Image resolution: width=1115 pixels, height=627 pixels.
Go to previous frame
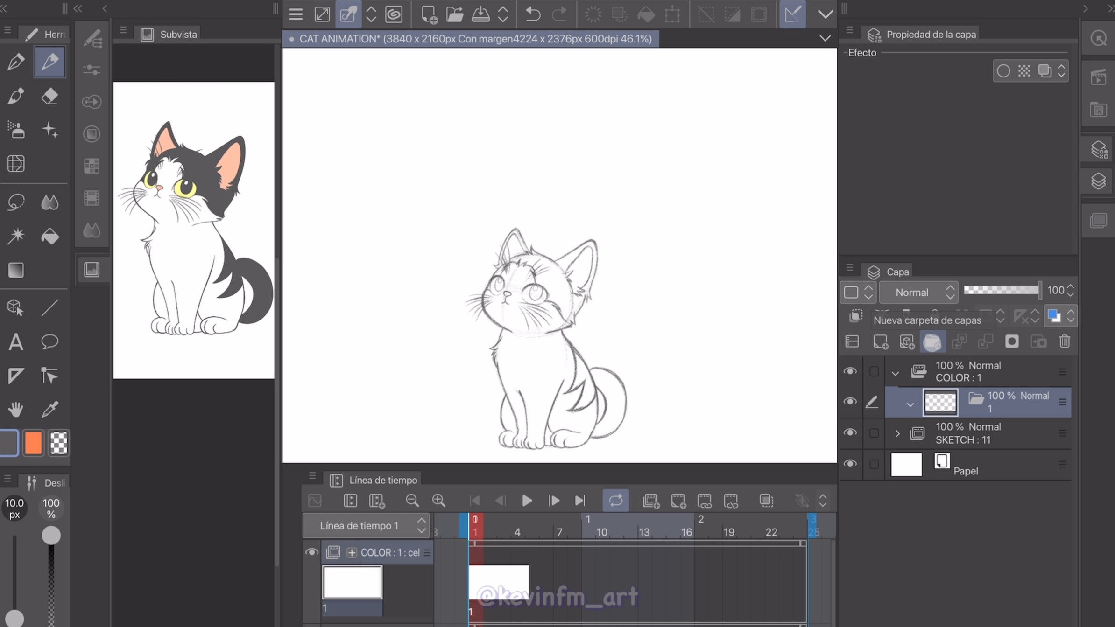tap(500, 501)
